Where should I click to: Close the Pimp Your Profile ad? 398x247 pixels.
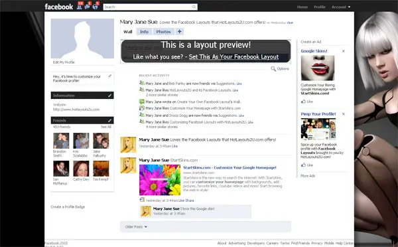(x=344, y=114)
